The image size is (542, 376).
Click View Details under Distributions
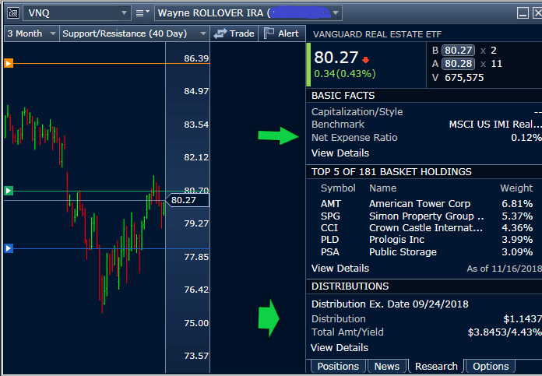(340, 347)
